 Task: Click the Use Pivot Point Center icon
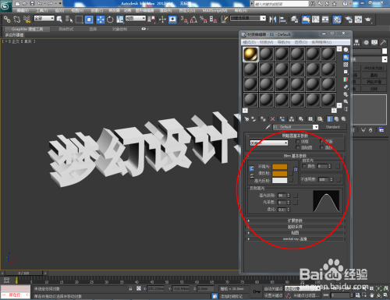point(151,19)
